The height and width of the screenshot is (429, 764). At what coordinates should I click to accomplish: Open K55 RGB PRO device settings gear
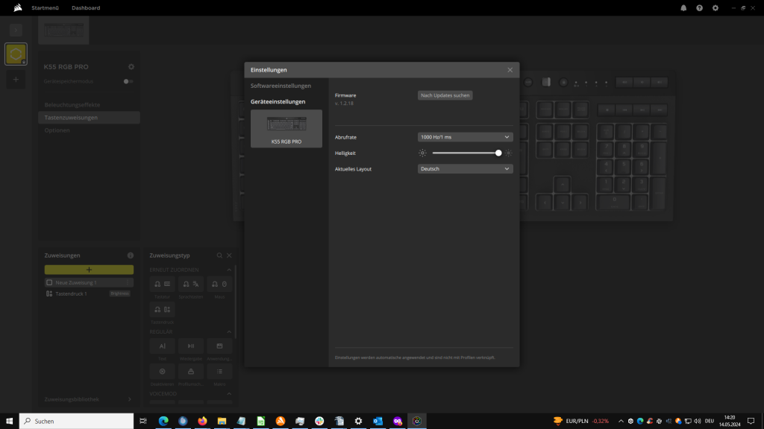click(131, 66)
